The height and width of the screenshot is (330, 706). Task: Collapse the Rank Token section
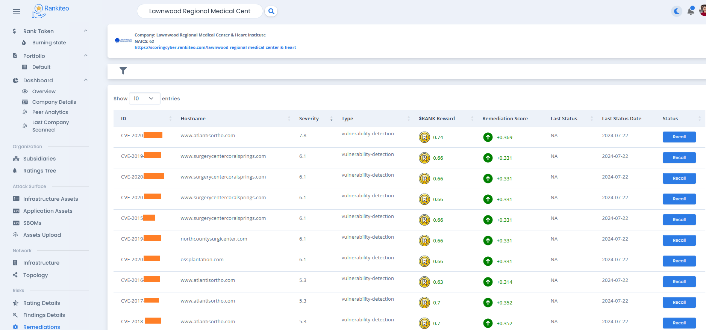coord(86,31)
